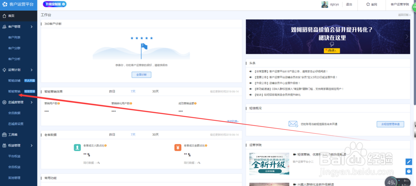Select 昨日 tab in 智能营销效果
This screenshot has height=186, width=416.
[112, 91]
